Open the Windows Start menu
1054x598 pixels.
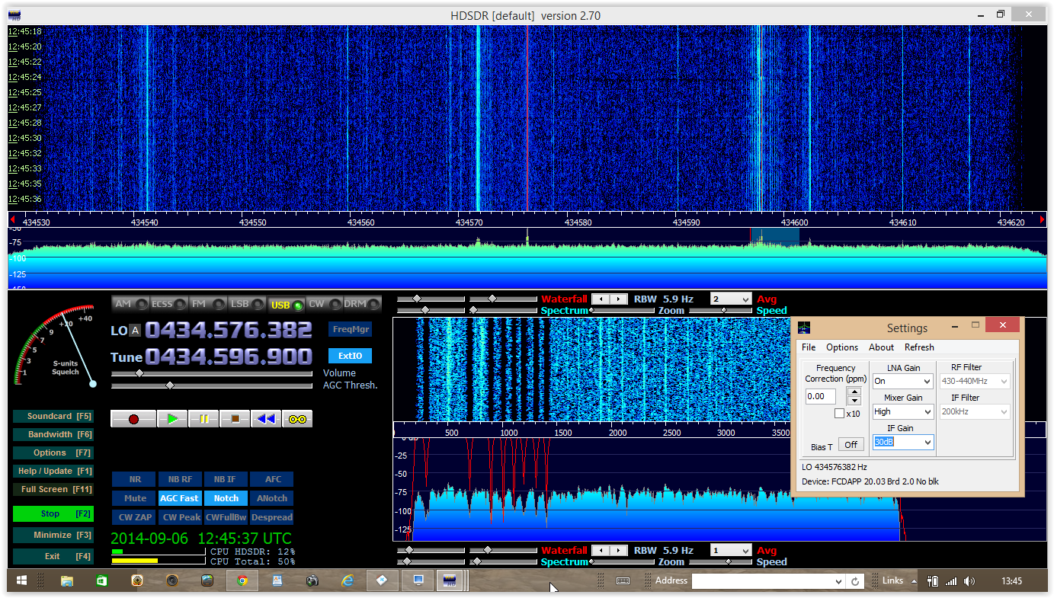coord(22,580)
